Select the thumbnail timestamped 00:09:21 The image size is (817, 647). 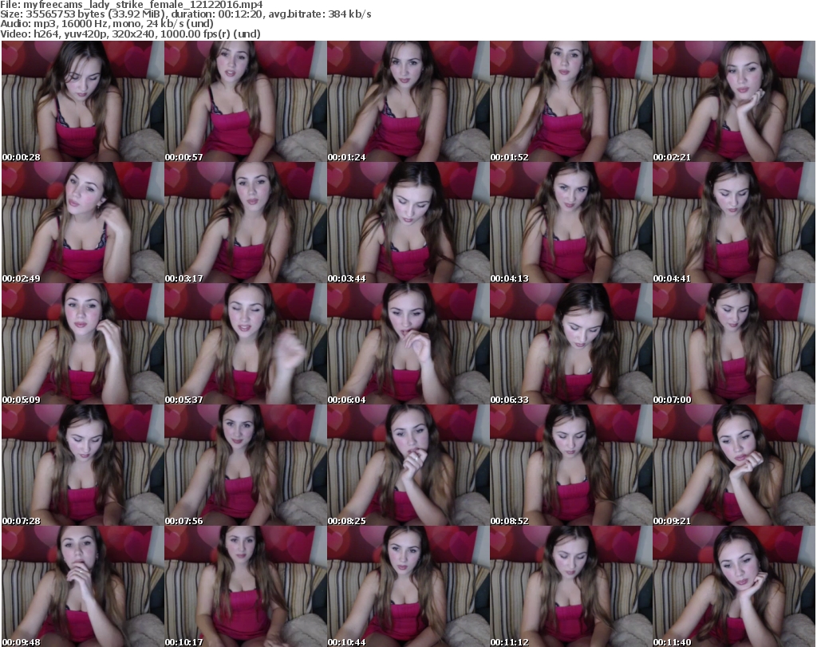point(734,465)
